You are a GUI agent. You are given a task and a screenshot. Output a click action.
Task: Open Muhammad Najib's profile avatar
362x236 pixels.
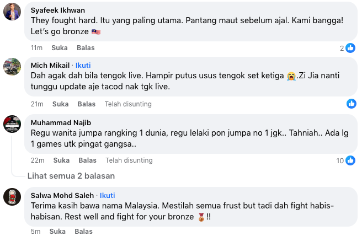click(12, 123)
